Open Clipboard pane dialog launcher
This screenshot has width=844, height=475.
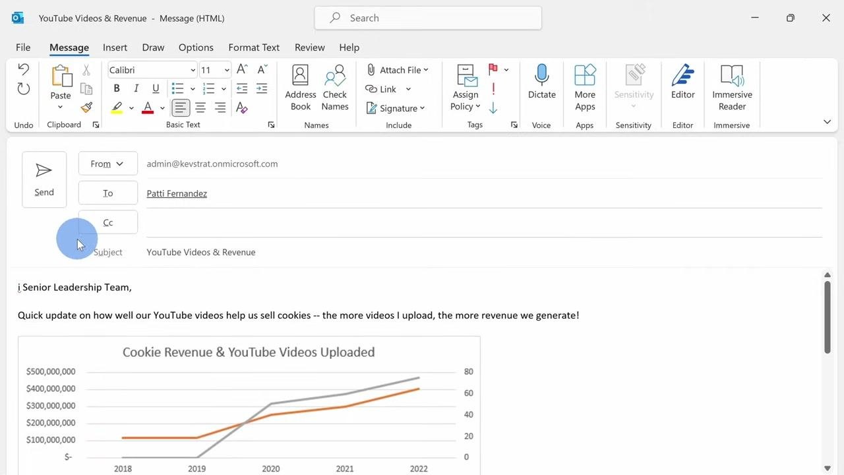(96, 125)
